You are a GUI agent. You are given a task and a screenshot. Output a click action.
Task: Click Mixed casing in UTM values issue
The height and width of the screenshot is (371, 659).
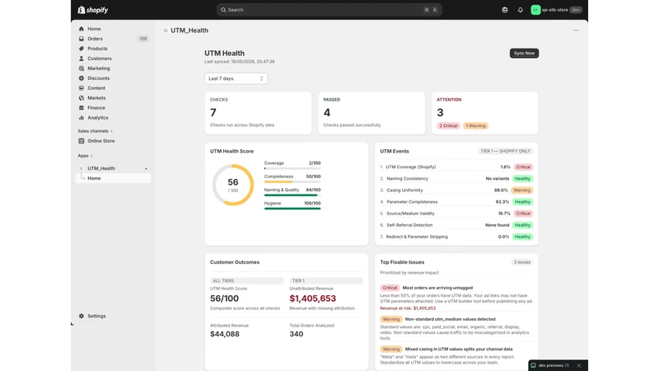(x=459, y=349)
